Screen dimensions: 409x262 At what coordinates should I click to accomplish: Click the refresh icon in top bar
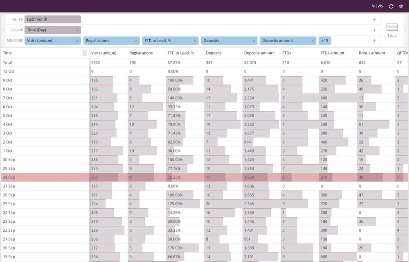[391, 6]
